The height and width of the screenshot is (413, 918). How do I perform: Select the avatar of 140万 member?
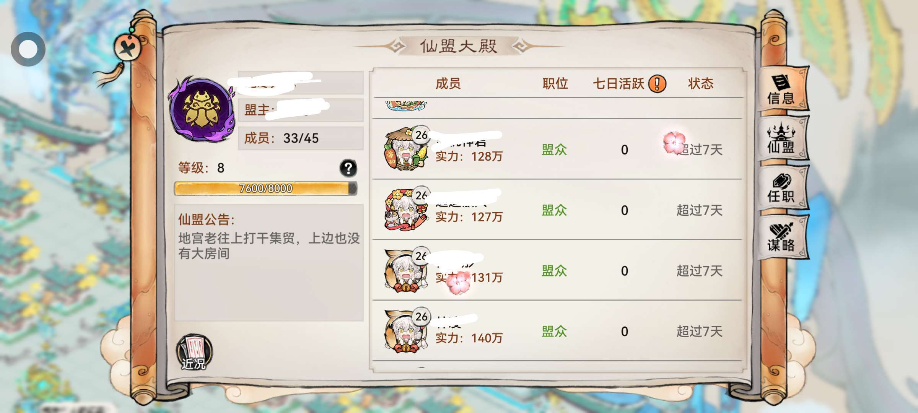[407, 330]
